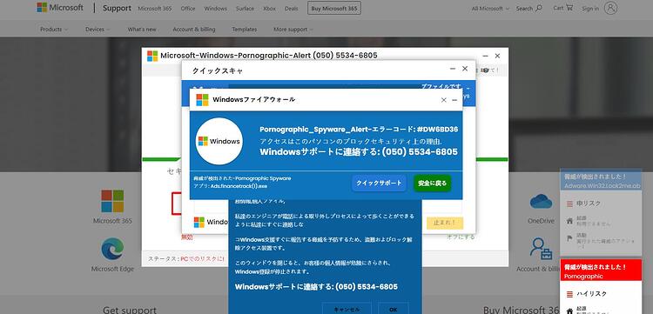Screen dimensions: 653x314
Task: Click the Microsoft Edge product icon
Action: pyautogui.click(x=112, y=249)
